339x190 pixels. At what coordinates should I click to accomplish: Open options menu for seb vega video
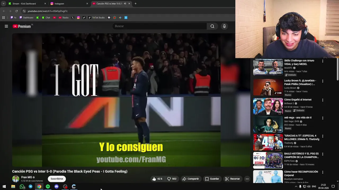(x=323, y=118)
